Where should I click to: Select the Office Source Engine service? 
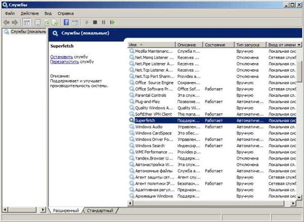click(212, 82)
